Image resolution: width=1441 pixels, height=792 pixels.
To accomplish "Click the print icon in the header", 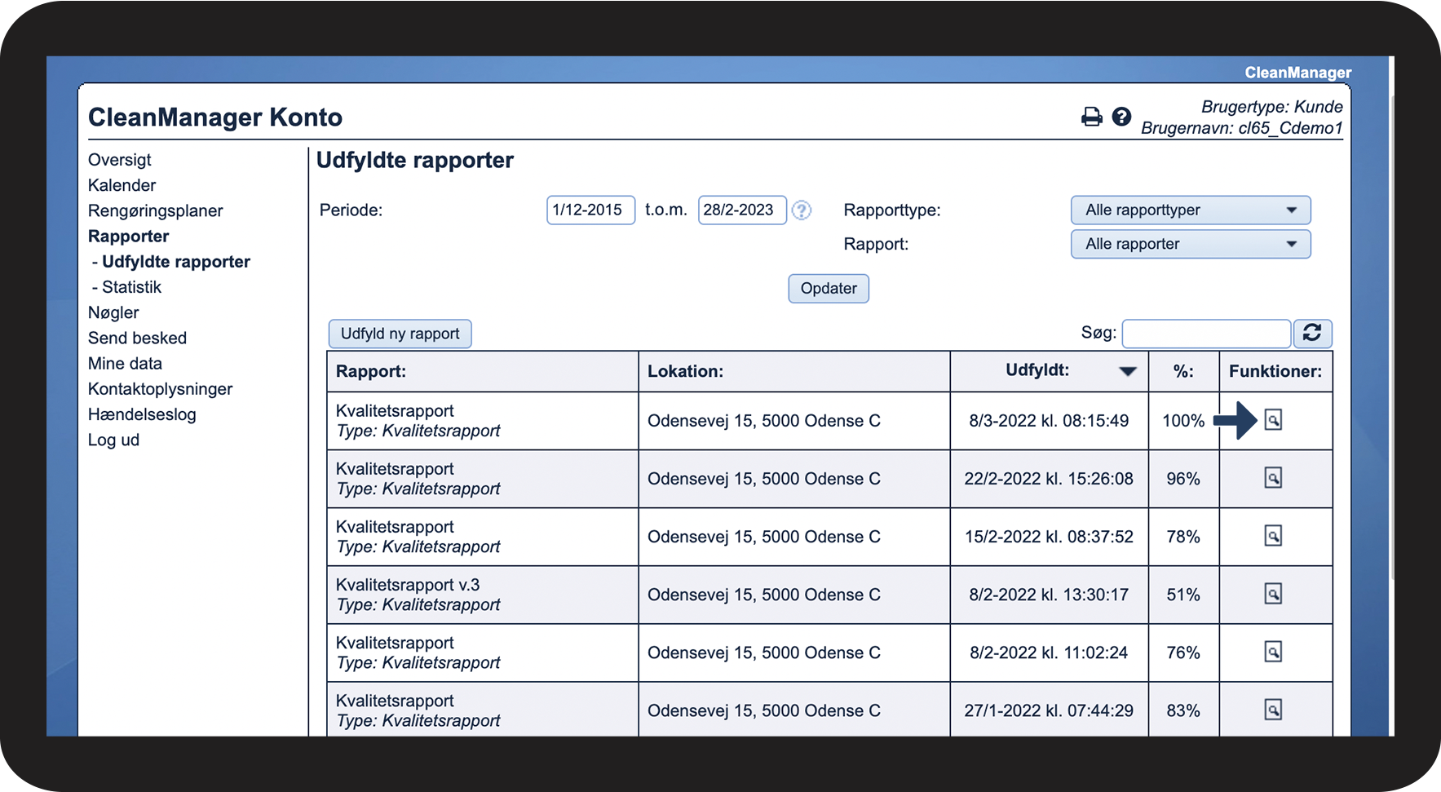I will click(x=1091, y=117).
